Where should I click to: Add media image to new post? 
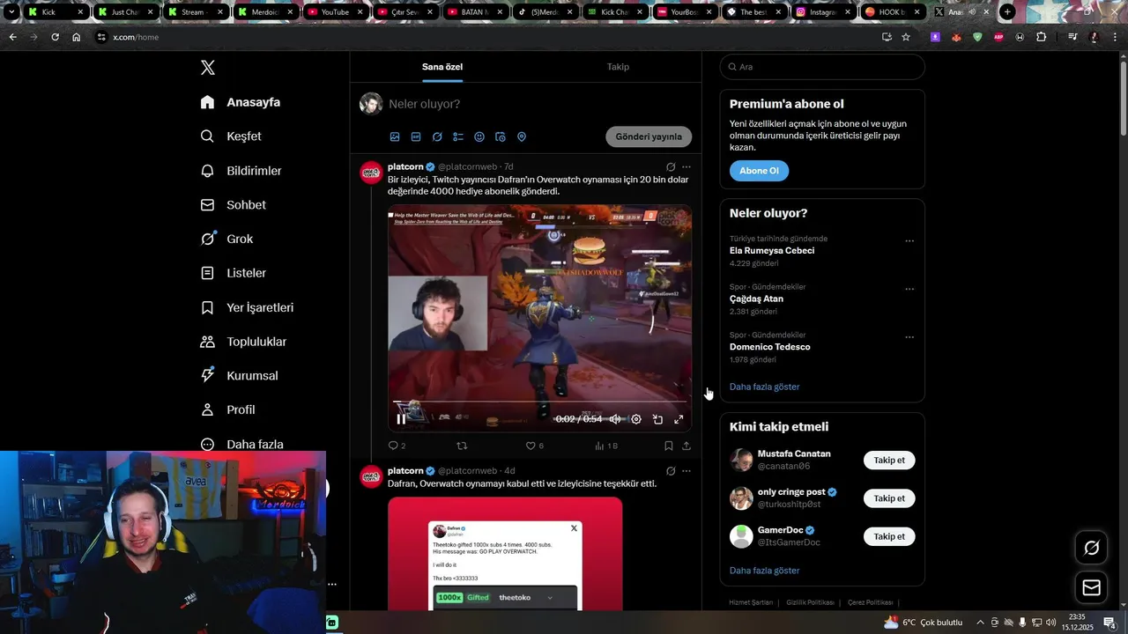tap(395, 136)
